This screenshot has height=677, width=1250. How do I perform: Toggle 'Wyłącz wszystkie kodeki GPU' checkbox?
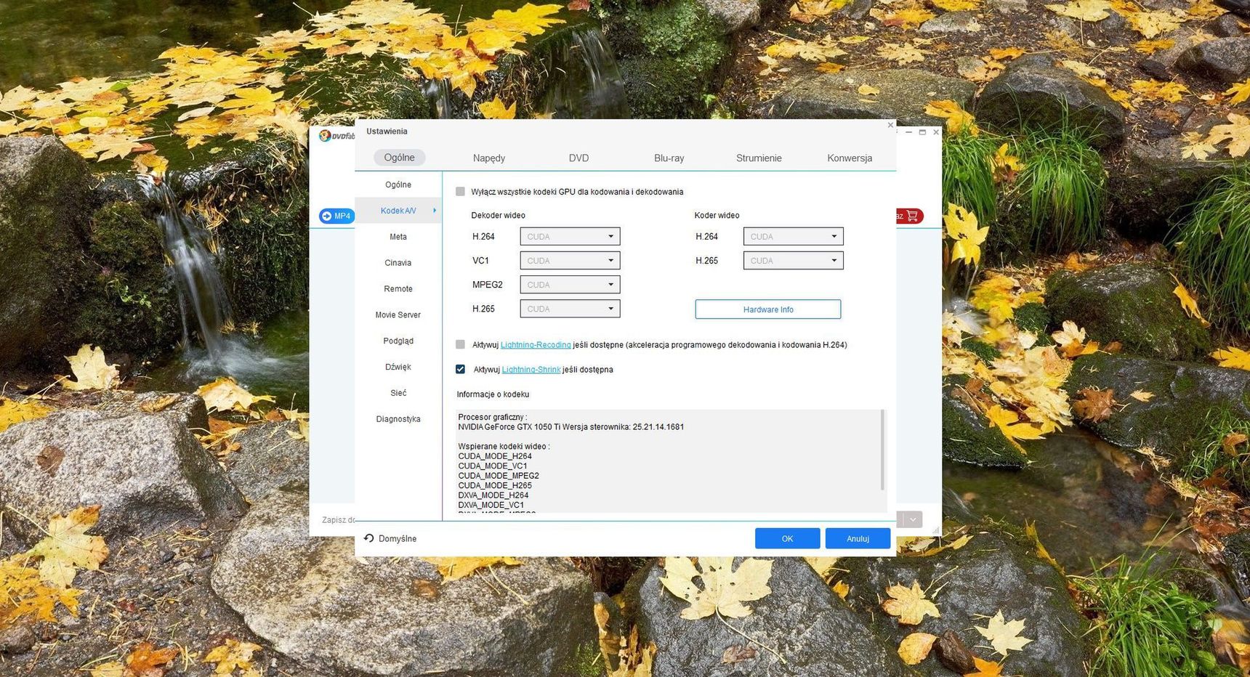click(460, 192)
